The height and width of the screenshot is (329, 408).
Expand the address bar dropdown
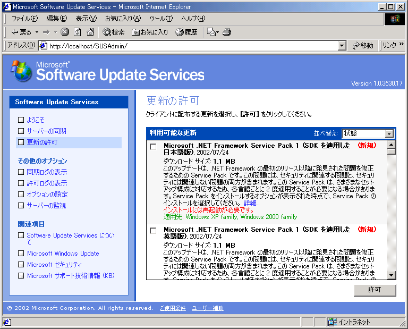[342, 46]
